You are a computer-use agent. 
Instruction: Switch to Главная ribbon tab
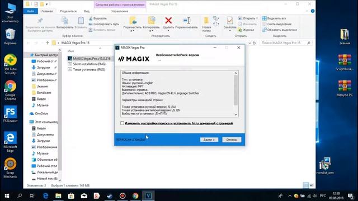(x=47, y=11)
